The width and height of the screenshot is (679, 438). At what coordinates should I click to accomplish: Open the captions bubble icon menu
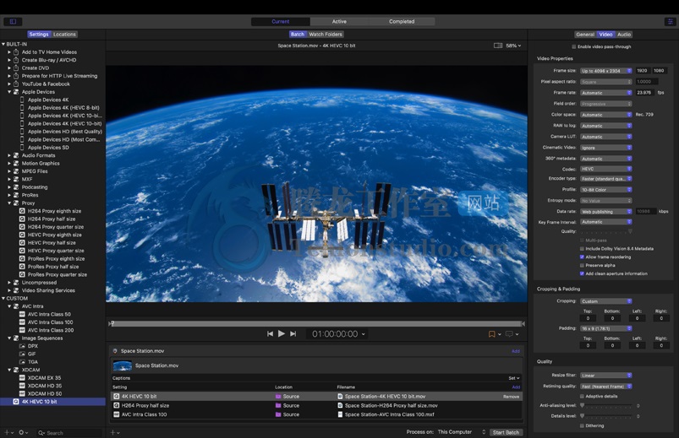pos(512,334)
